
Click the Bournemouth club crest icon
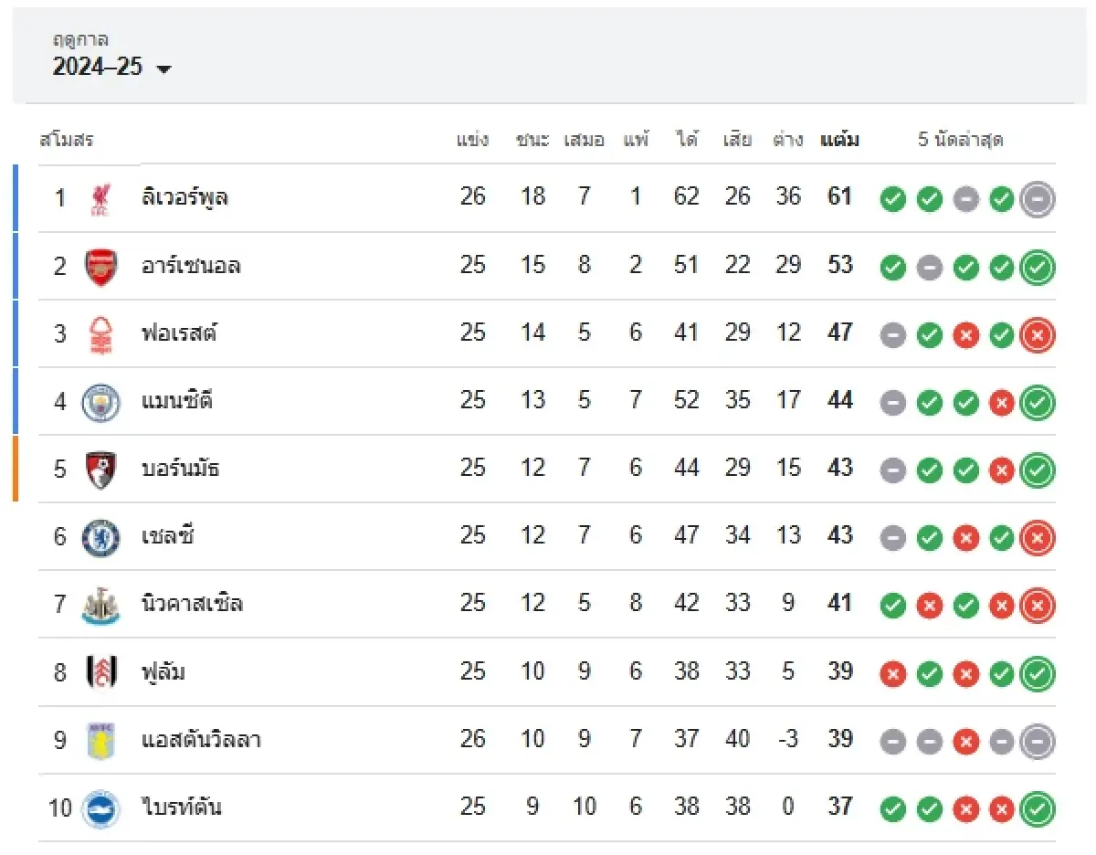coord(100,470)
